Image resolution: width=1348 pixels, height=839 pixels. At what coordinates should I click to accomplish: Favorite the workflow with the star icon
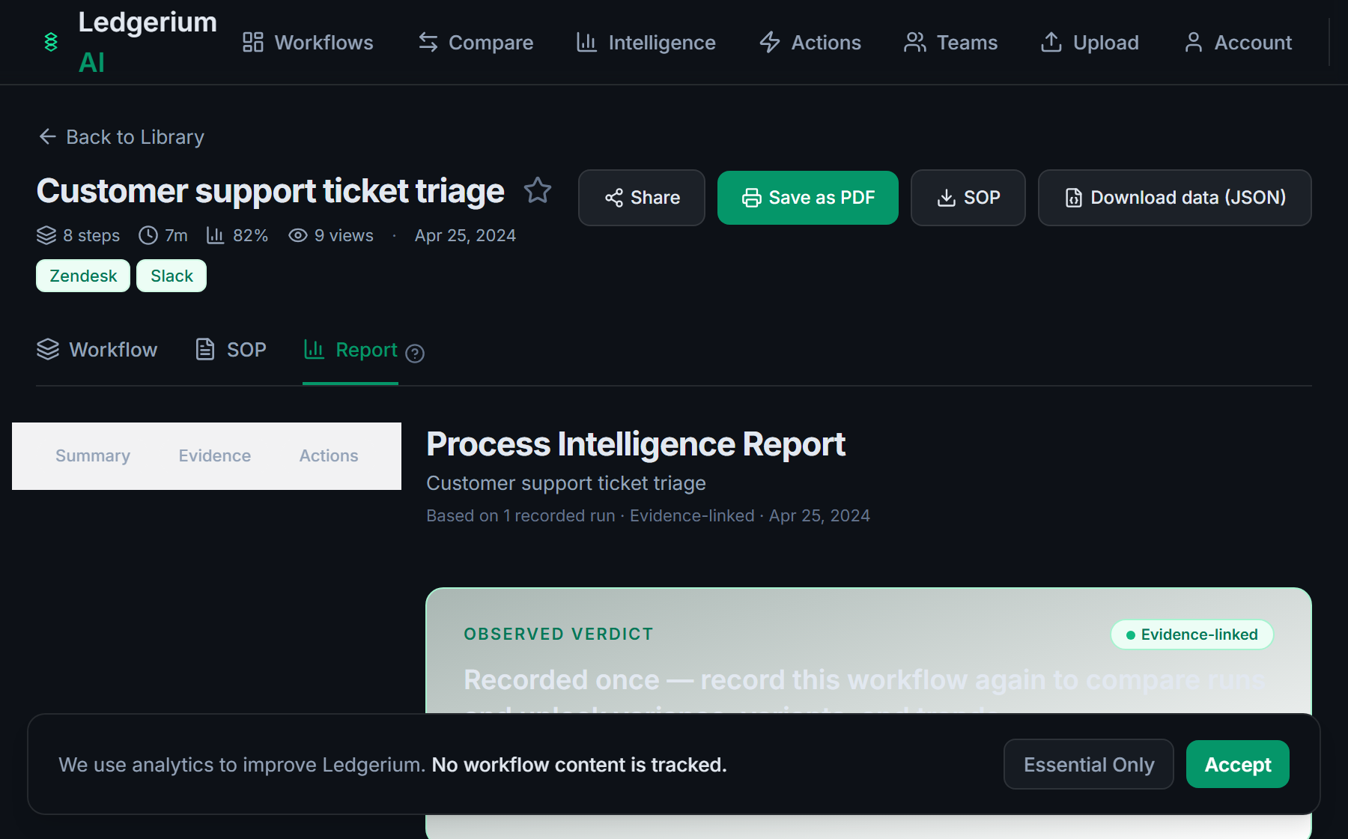point(538,190)
